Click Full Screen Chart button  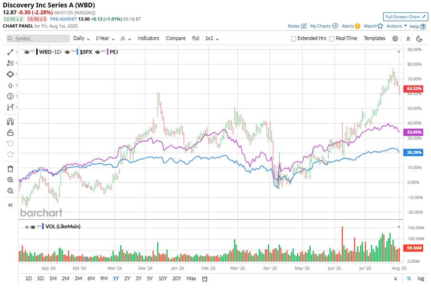405,17
